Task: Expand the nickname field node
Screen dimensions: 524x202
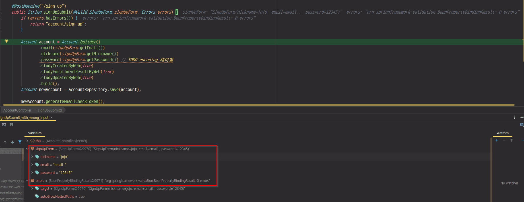Action: click(x=32, y=157)
